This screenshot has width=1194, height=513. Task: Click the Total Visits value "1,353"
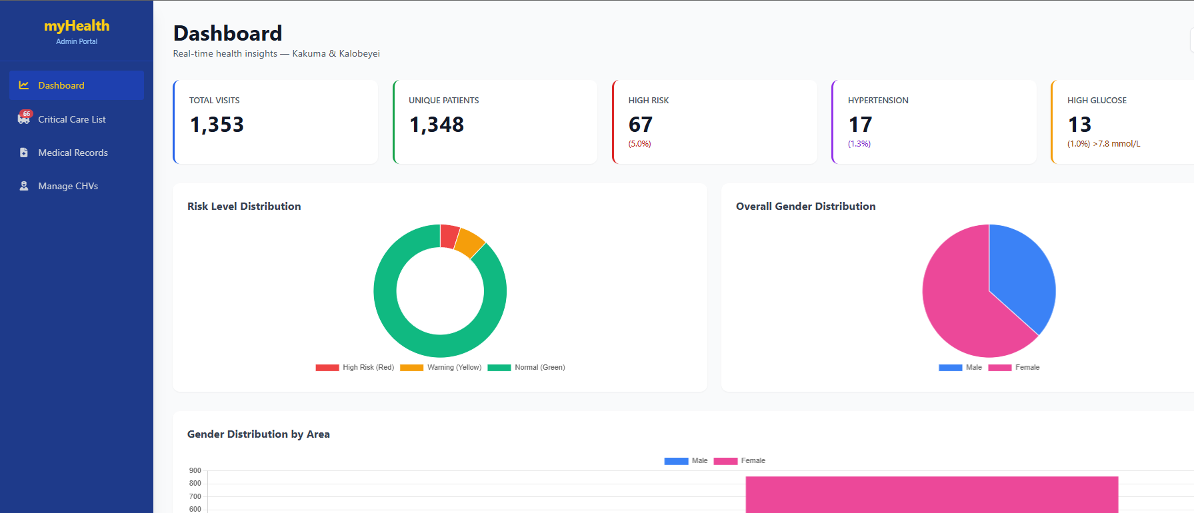pos(217,125)
